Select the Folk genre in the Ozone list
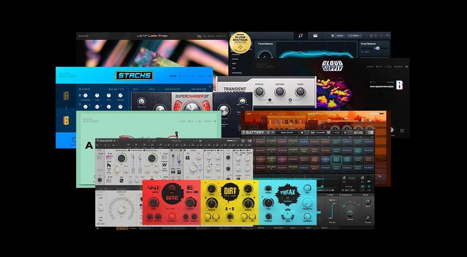This screenshot has height=257, width=467. [234, 68]
